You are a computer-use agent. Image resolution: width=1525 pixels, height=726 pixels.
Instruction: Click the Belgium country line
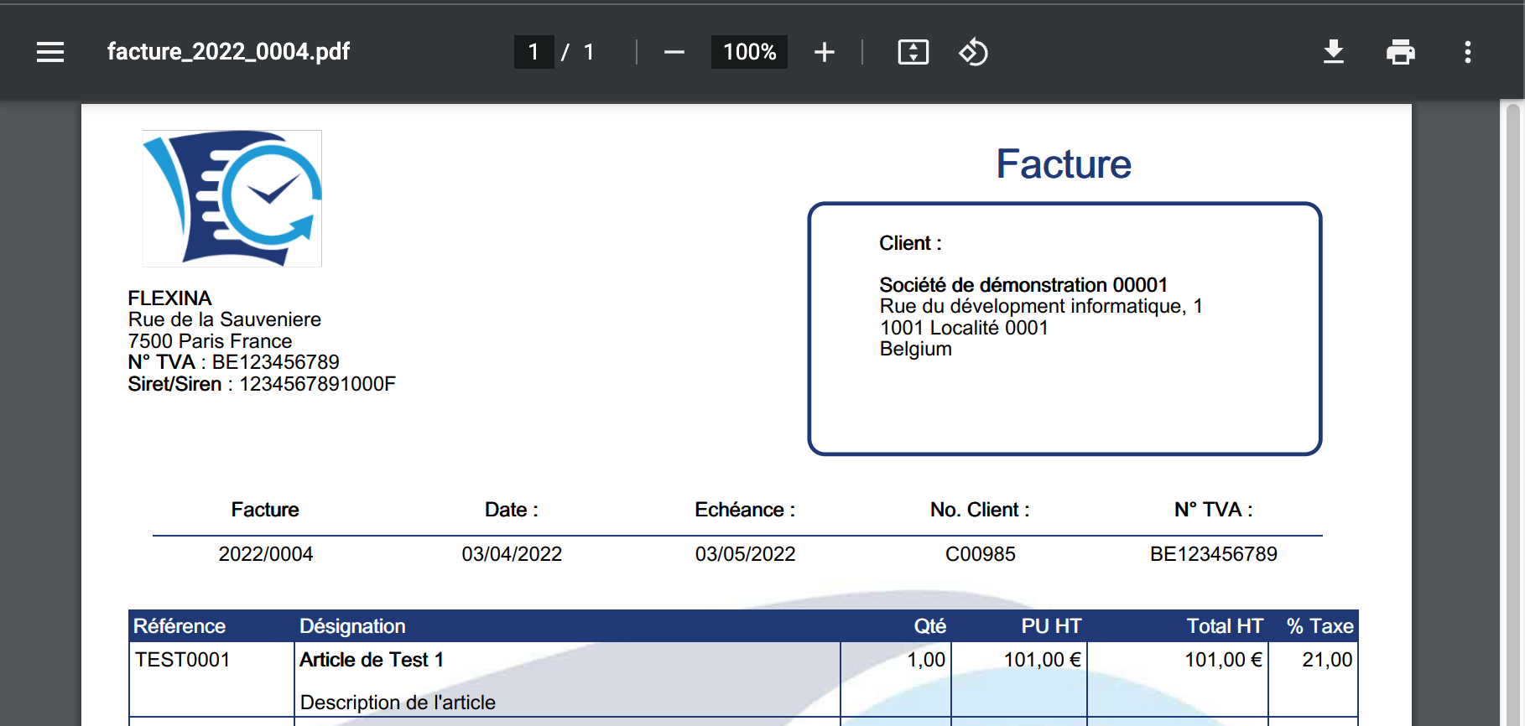pyautogui.click(x=916, y=350)
